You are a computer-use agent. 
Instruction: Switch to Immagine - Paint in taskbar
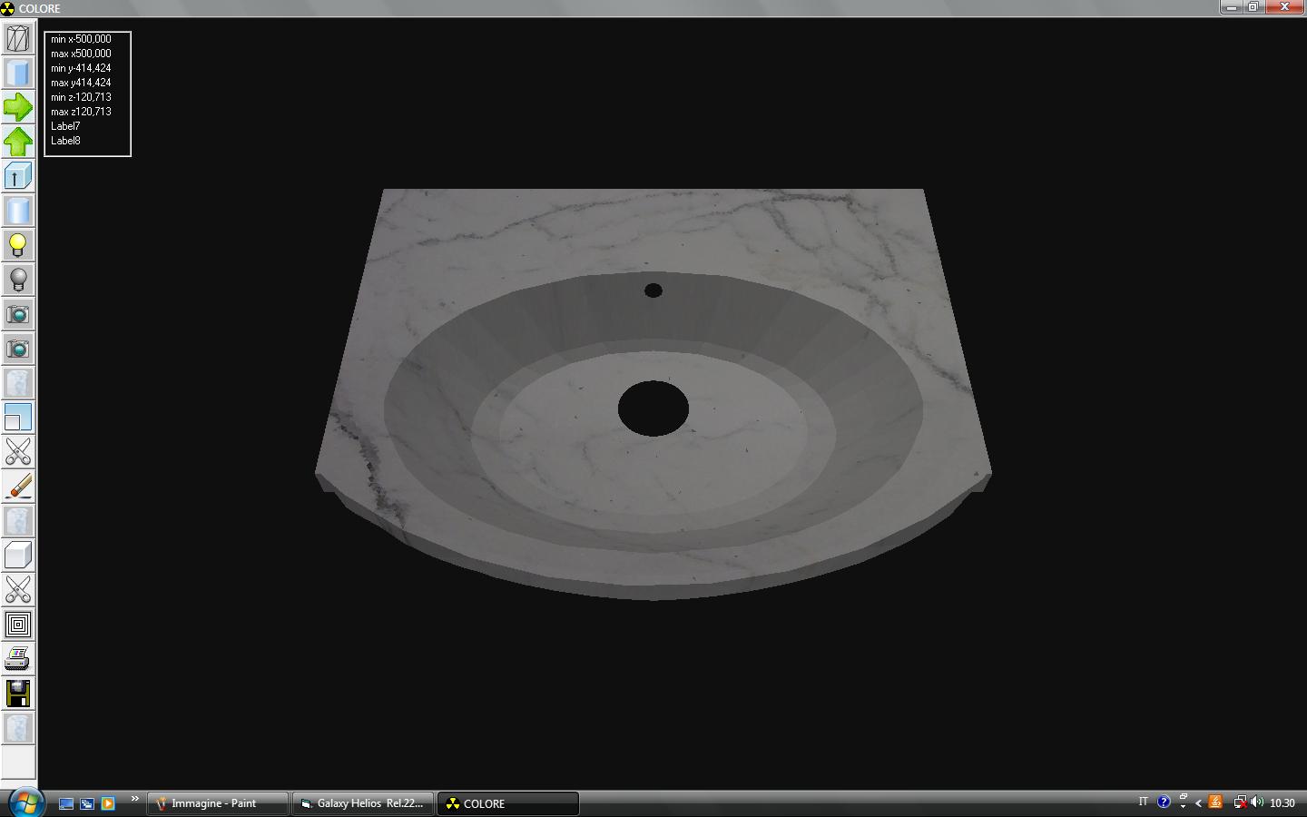click(217, 803)
